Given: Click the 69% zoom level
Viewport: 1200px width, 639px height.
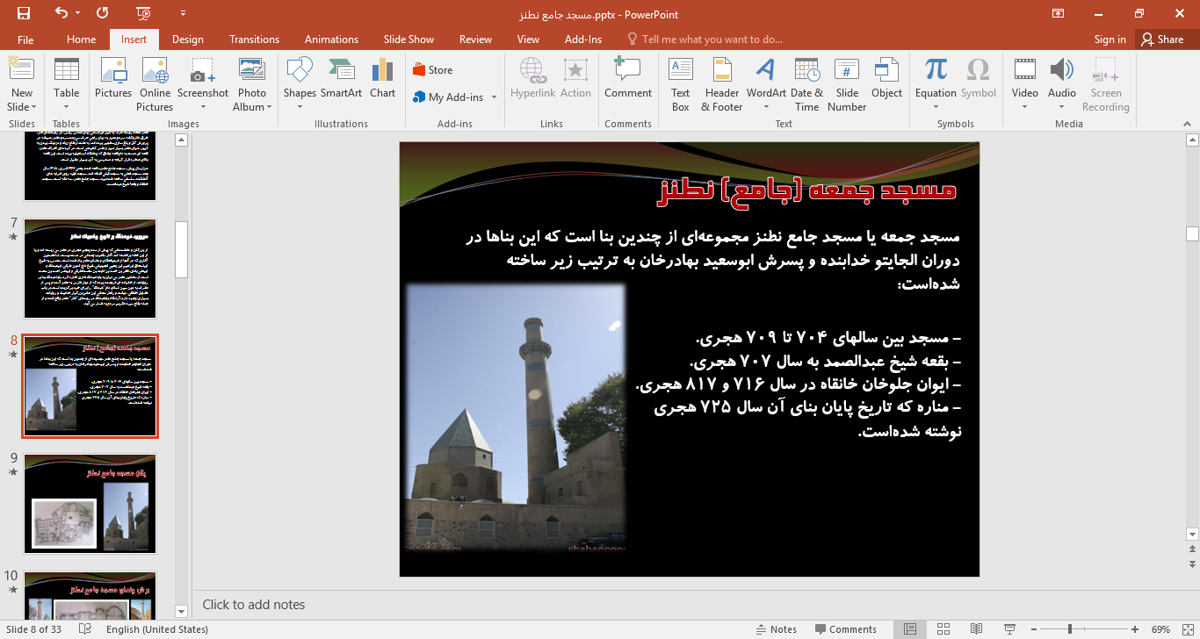Looking at the screenshot, I should point(1160,629).
